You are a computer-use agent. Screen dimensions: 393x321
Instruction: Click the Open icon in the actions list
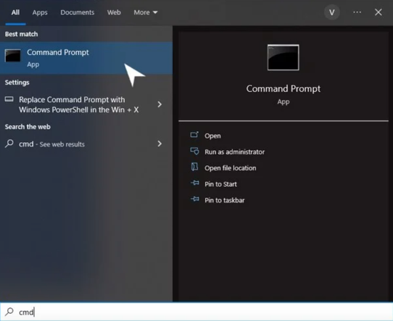(195, 135)
